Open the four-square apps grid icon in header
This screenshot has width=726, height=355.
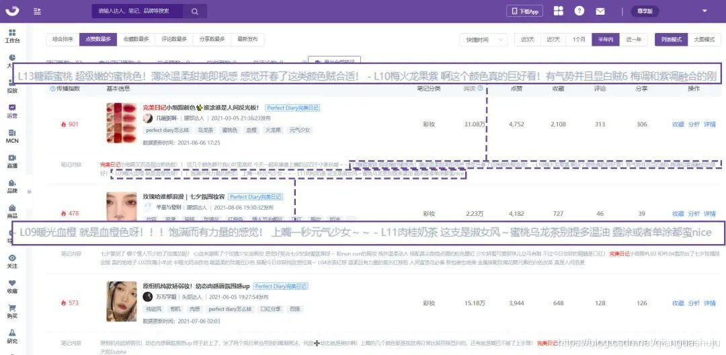(559, 11)
